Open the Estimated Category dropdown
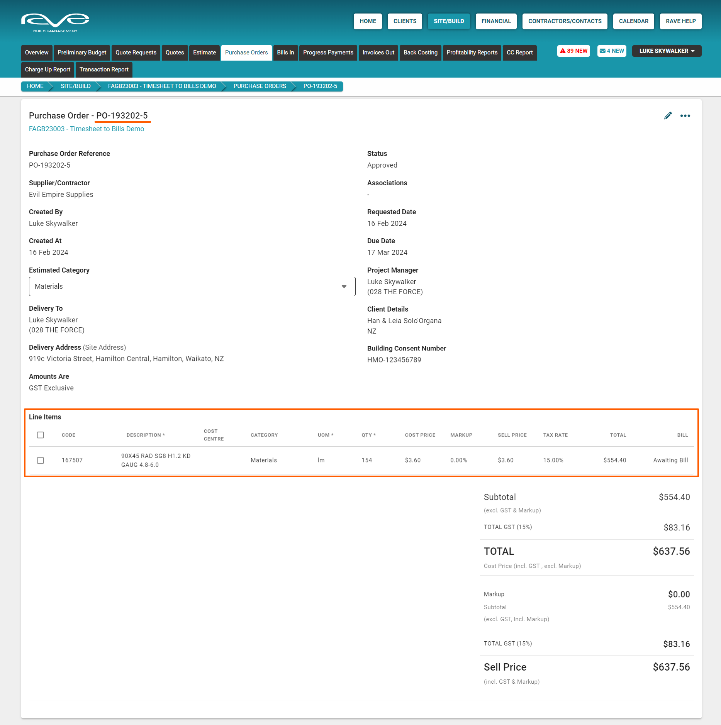The height and width of the screenshot is (725, 721). 344,286
